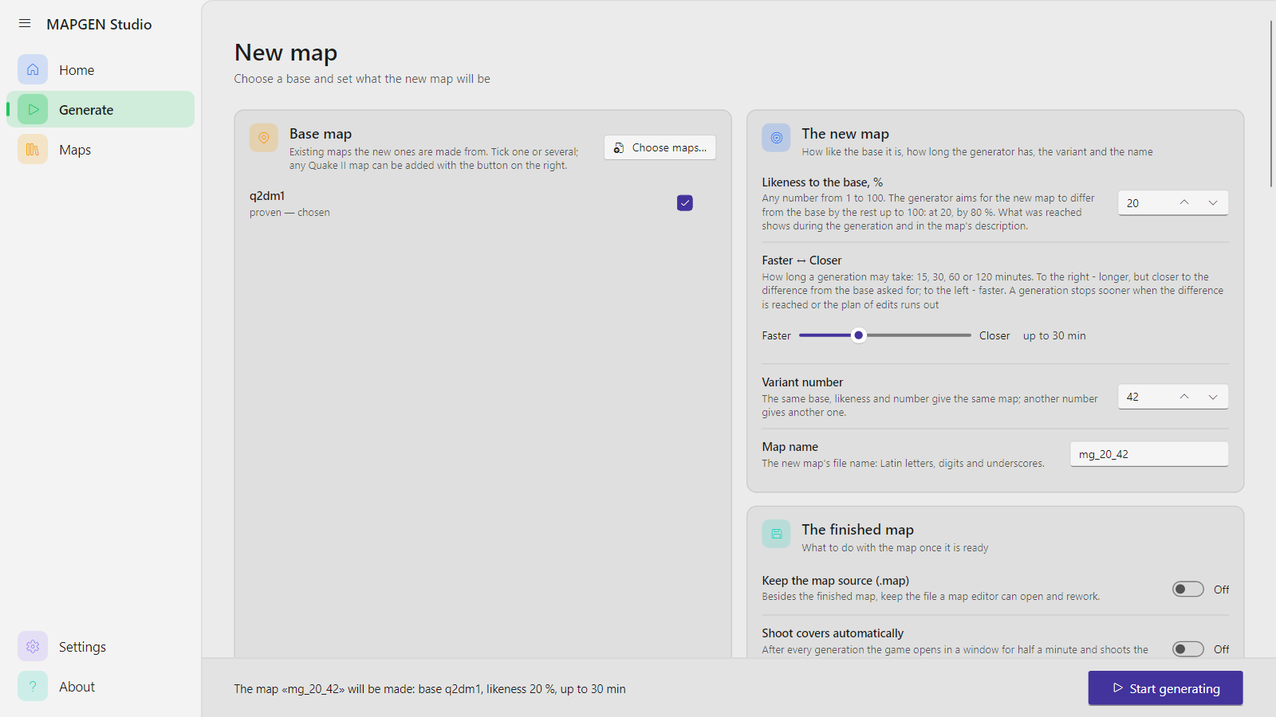
Task: Click the page vertical scrollbar
Action: click(x=1271, y=104)
